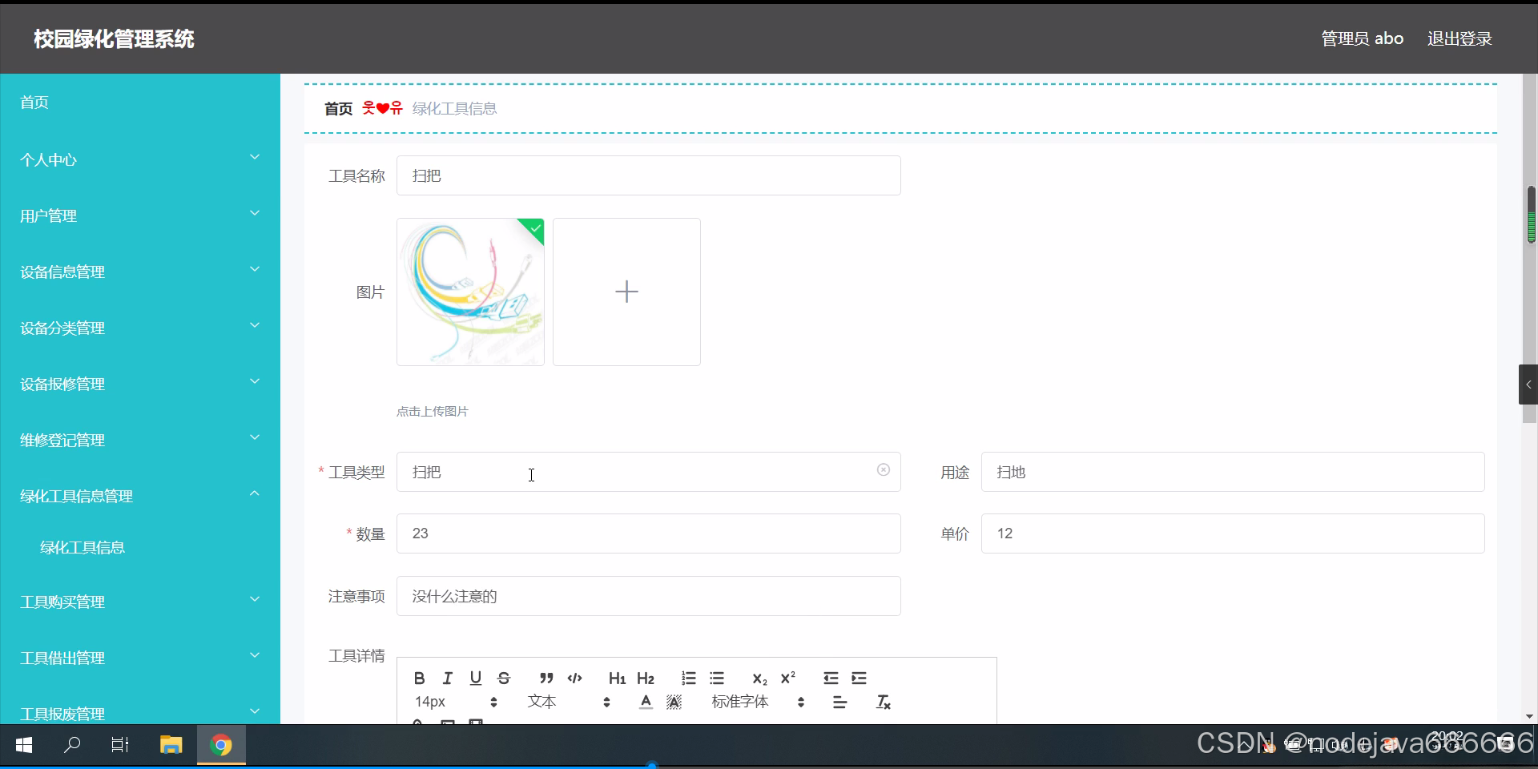Open the right-edge collapse arrow panel
This screenshot has width=1538, height=769.
point(1528,384)
